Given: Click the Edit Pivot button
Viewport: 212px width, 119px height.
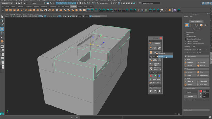Looking at the screenshot, I should [x=191, y=96].
